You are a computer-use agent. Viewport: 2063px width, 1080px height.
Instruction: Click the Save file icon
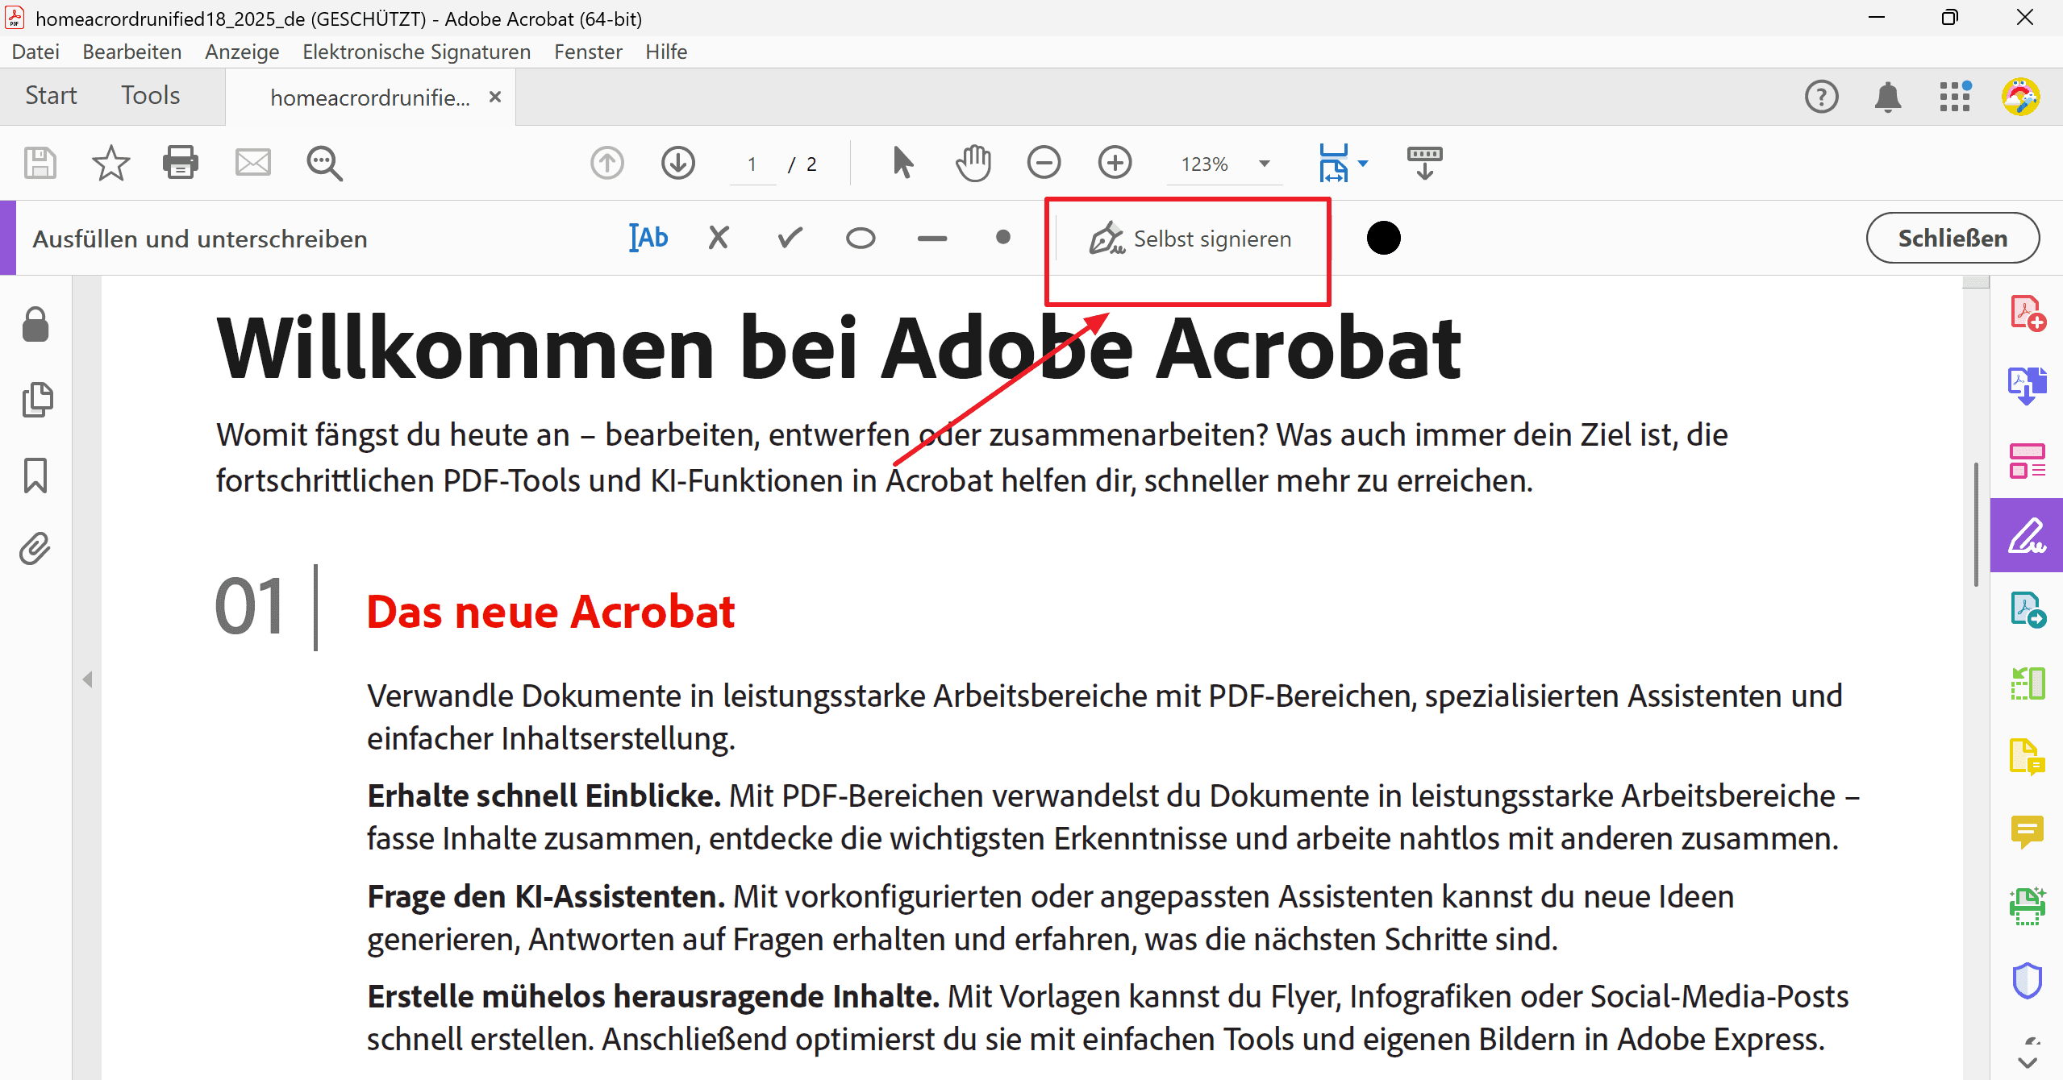click(40, 164)
